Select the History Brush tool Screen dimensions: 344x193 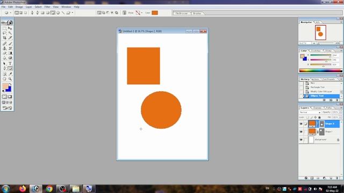pos(10,48)
